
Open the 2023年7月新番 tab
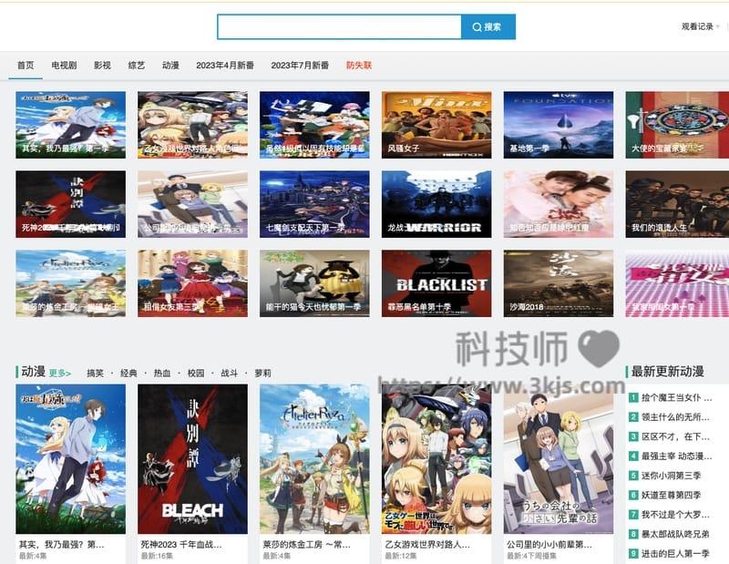[x=300, y=65]
